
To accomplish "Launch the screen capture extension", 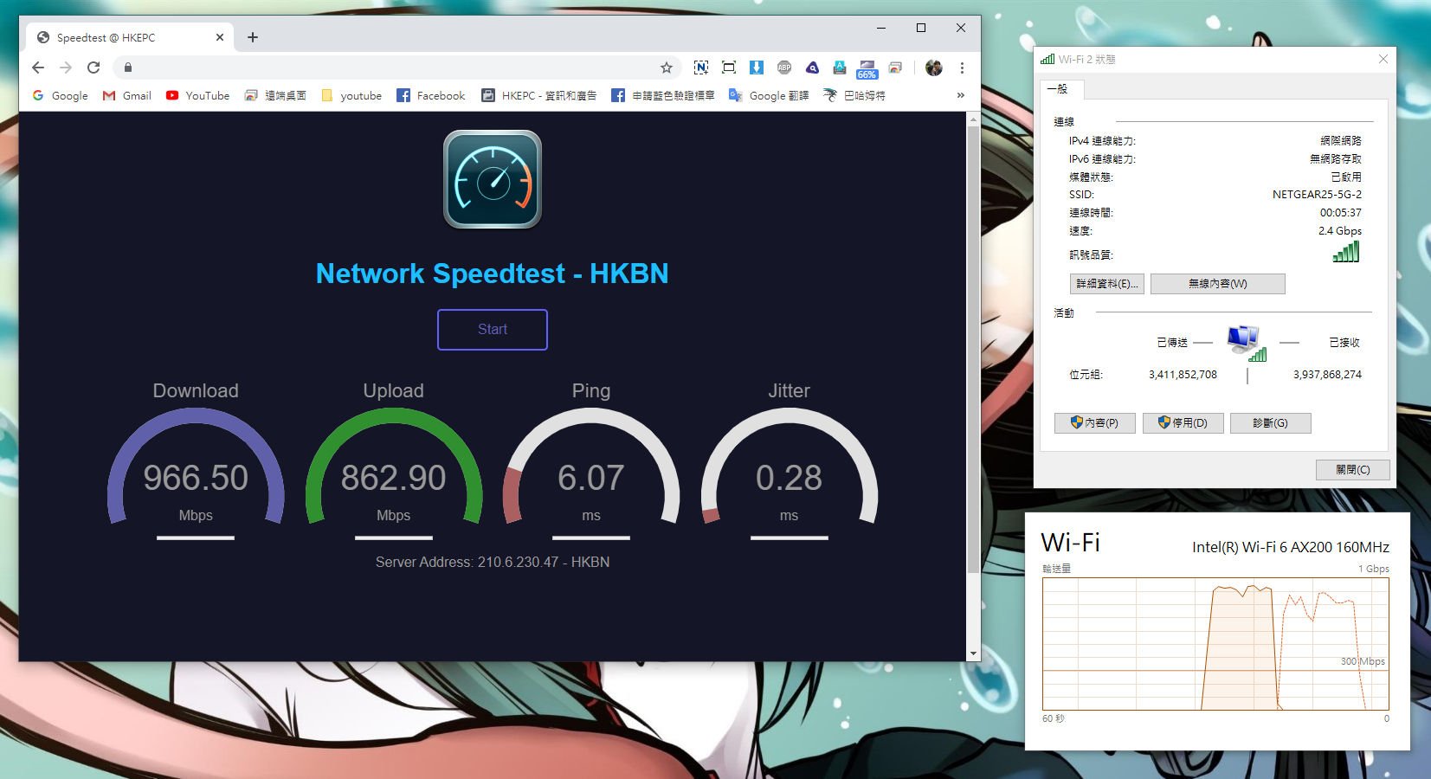I will [729, 68].
